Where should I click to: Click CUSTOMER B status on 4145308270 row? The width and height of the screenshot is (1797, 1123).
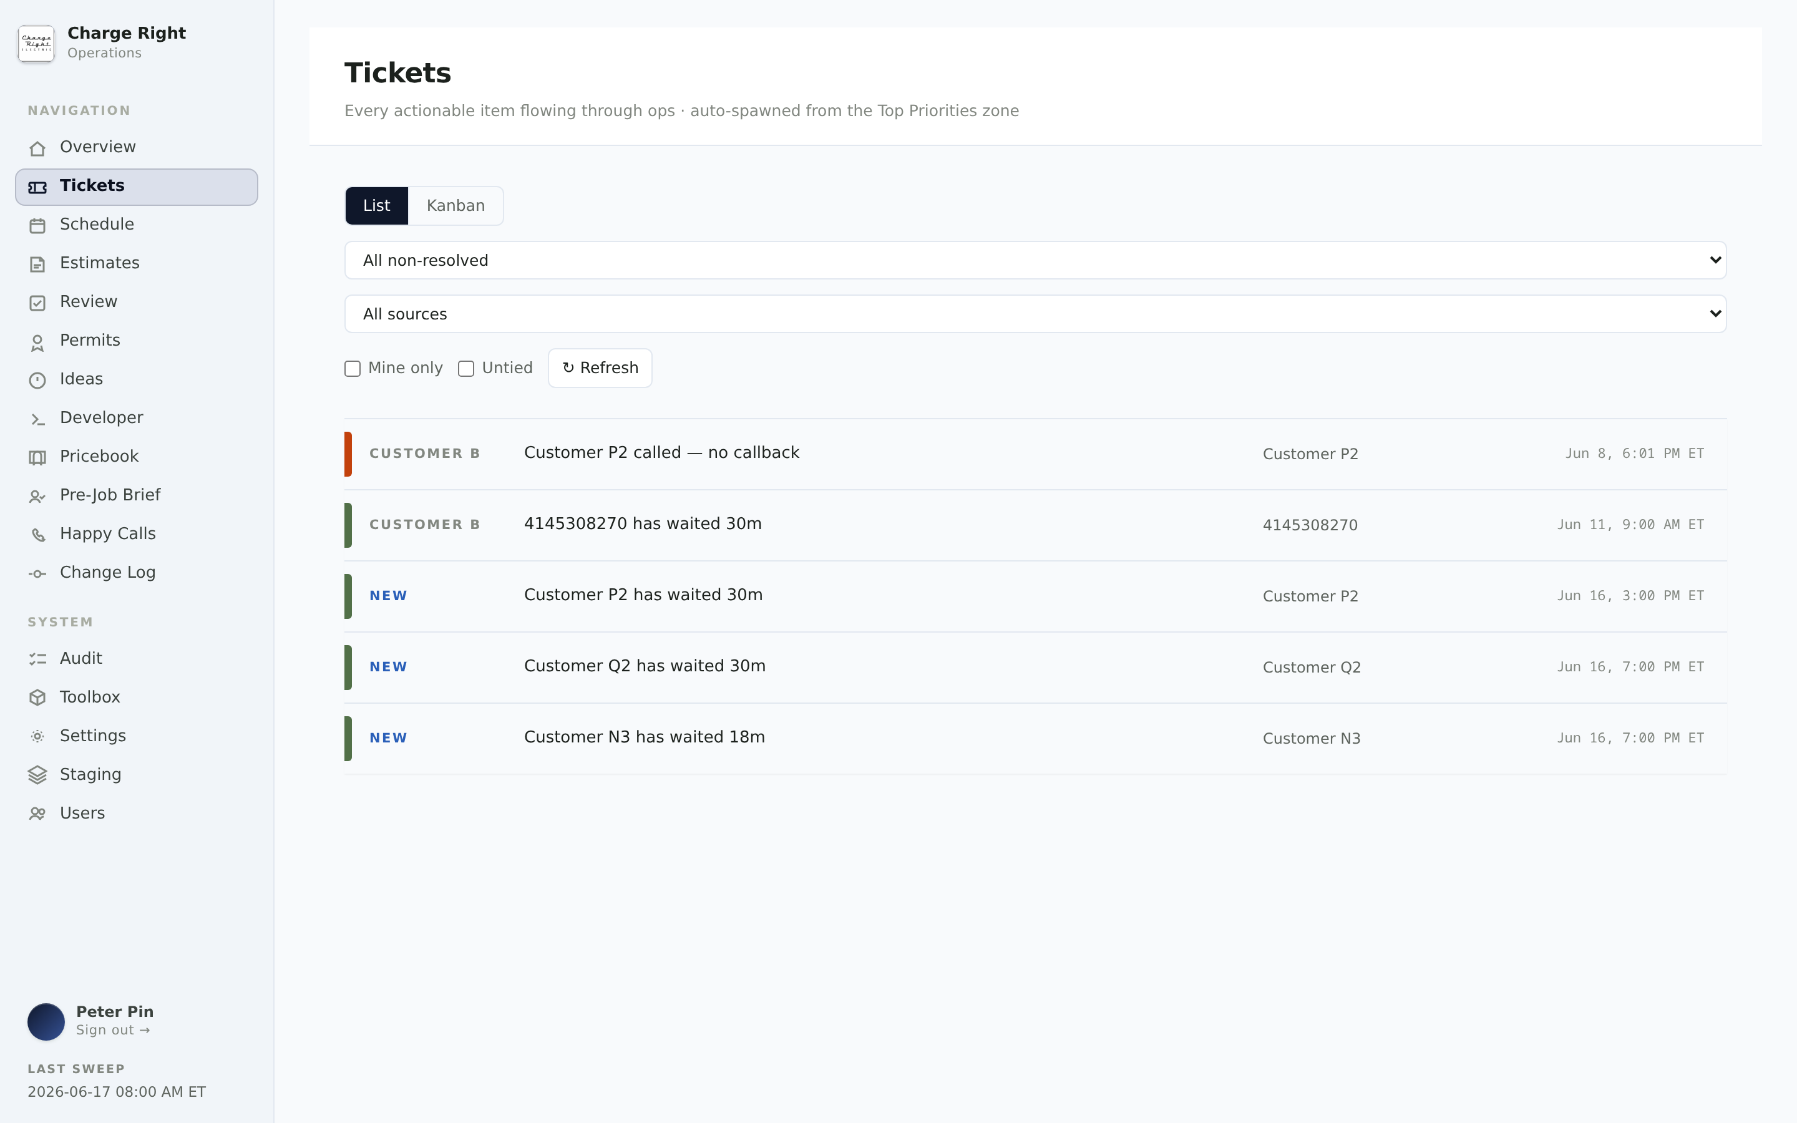tap(425, 525)
